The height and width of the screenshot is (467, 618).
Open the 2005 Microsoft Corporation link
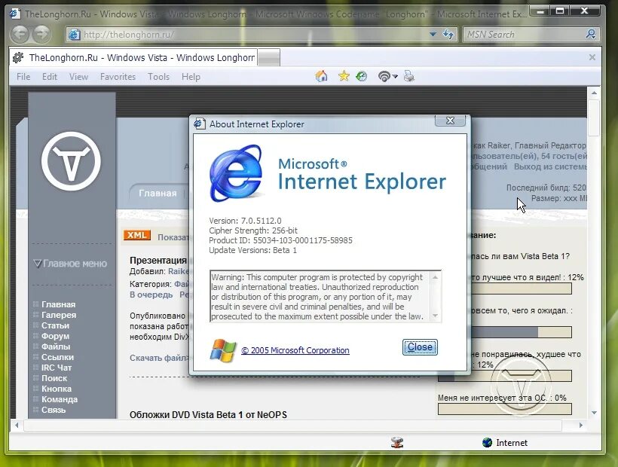(x=295, y=350)
